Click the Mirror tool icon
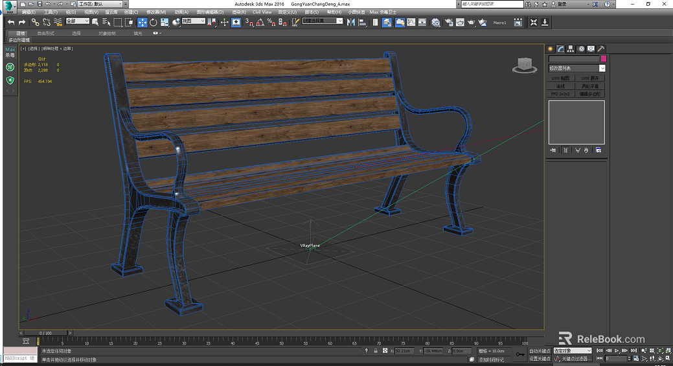The height and width of the screenshot is (366, 673). pyautogui.click(x=351, y=22)
